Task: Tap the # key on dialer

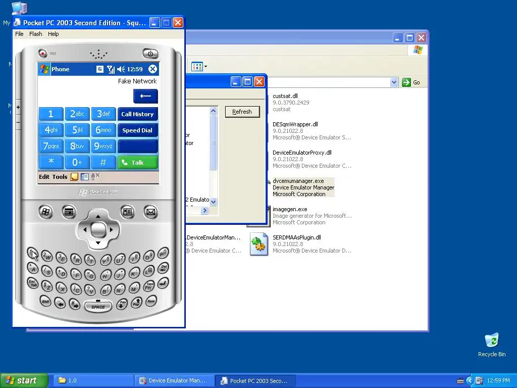Action: point(104,162)
